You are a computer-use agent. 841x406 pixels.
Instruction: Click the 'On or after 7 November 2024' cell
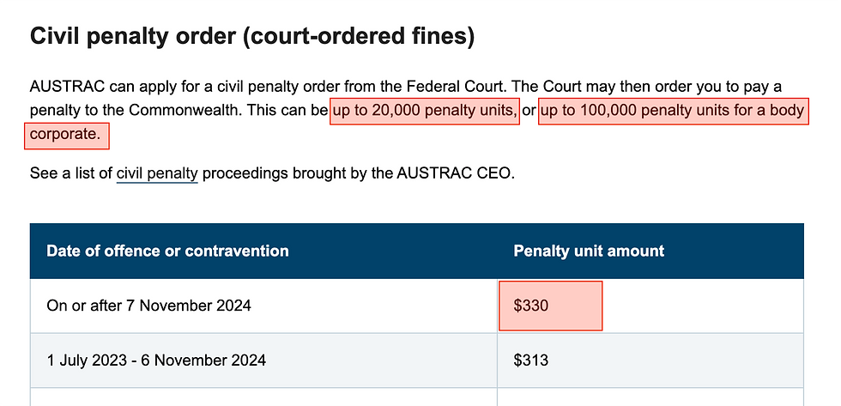pyautogui.click(x=149, y=306)
